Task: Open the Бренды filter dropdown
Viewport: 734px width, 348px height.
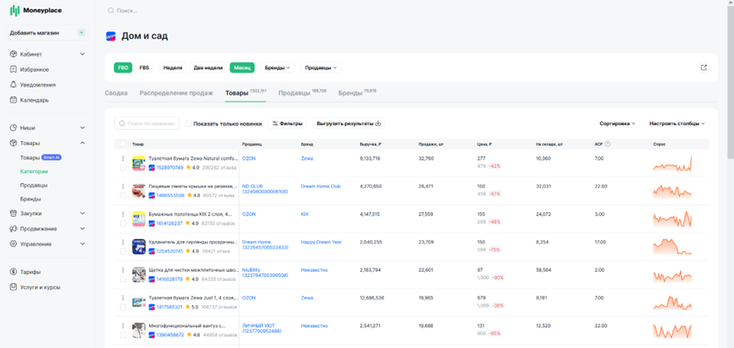Action: [x=277, y=67]
